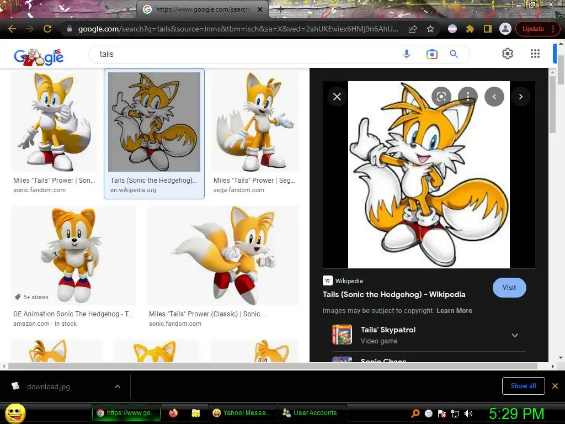Open a new tab with plus button
Viewport: 565px width, 424px height.
tap(281, 9)
